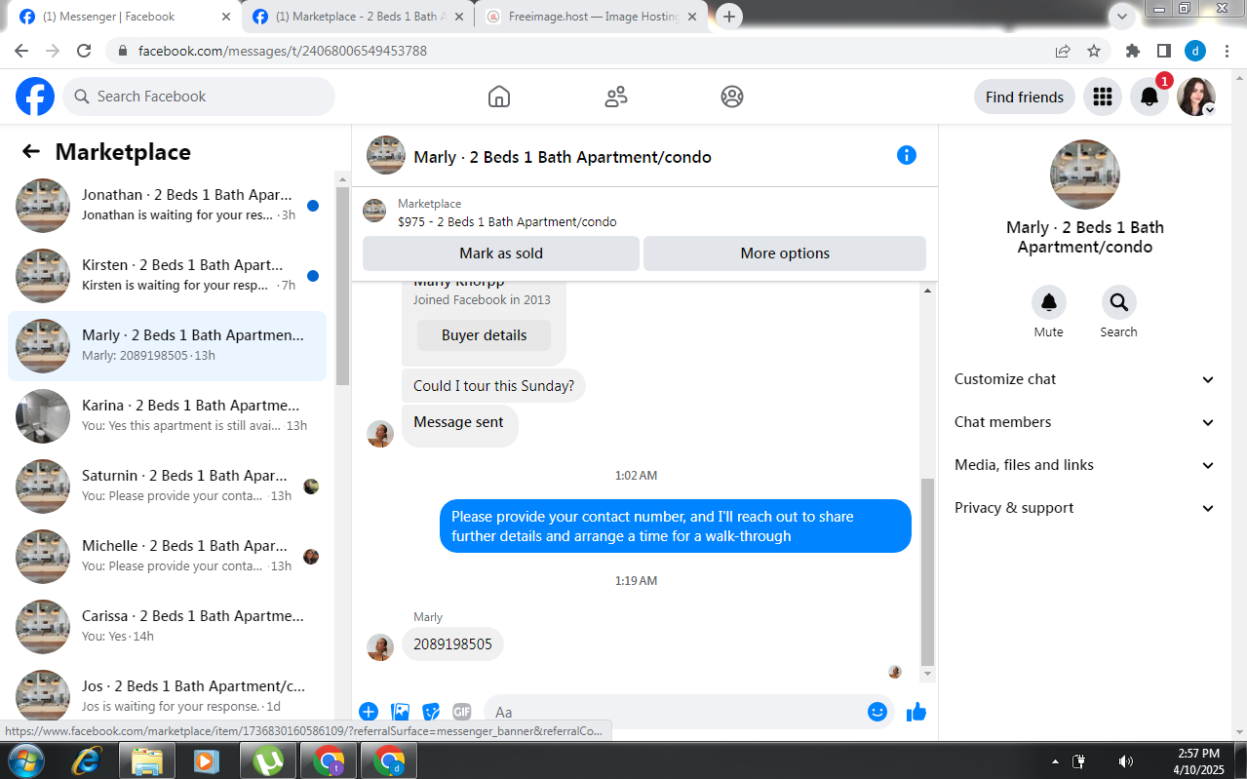This screenshot has height=779, width=1247.
Task: Reload page with browser refresh icon
Action: (84, 51)
